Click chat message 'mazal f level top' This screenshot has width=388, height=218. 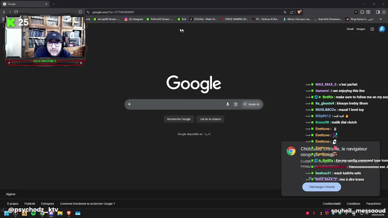[x=351, y=110]
